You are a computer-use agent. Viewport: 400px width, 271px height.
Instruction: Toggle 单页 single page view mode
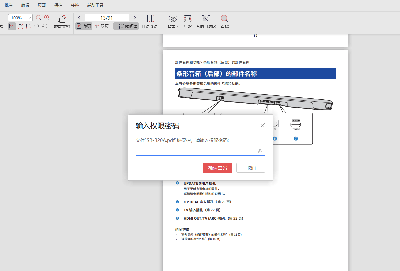84,26
